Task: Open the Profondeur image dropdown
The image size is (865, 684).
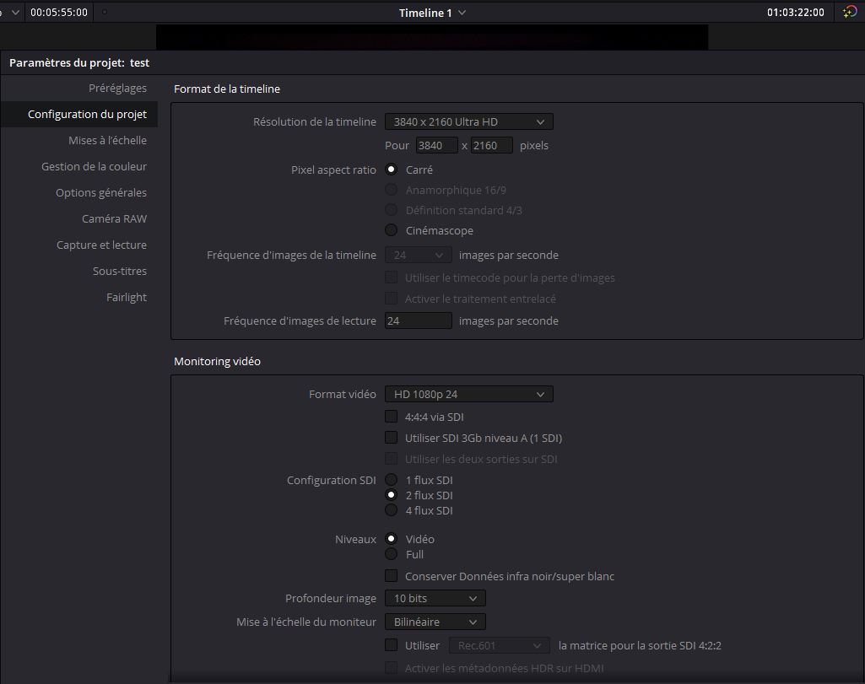Action: (x=435, y=599)
